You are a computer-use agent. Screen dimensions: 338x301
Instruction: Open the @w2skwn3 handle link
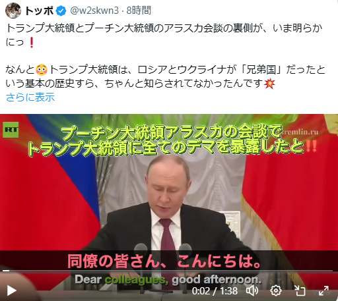pos(94,11)
